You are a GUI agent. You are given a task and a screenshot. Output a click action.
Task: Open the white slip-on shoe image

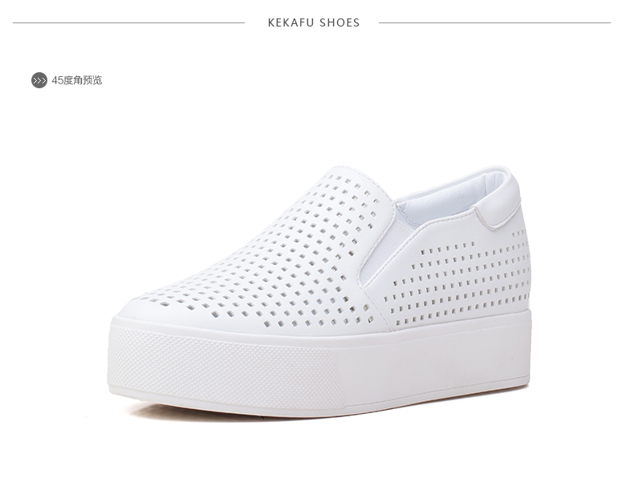click(319, 291)
